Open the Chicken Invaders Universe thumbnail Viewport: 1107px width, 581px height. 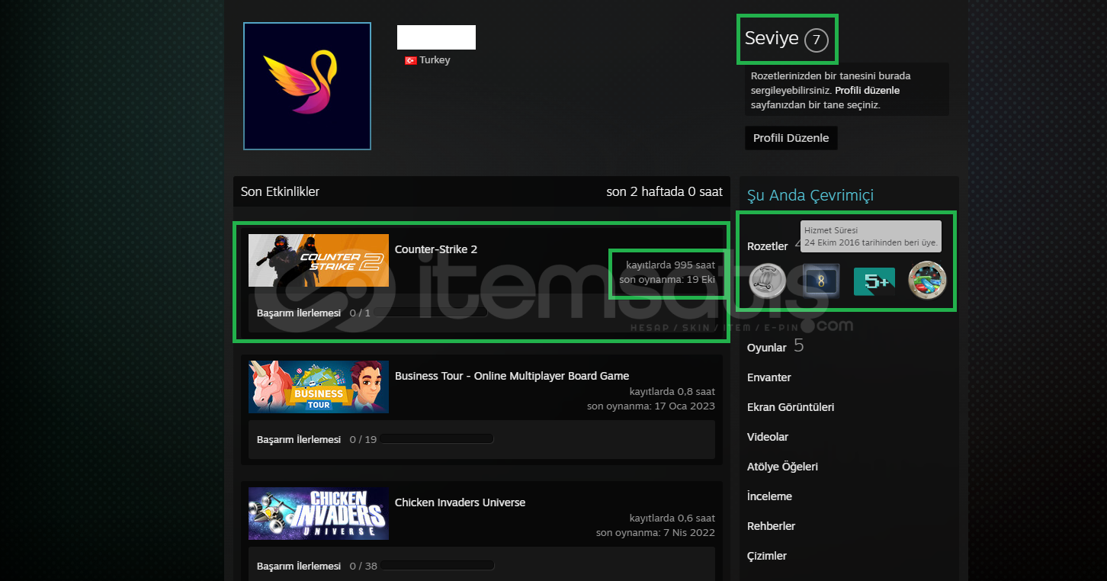[x=319, y=513]
